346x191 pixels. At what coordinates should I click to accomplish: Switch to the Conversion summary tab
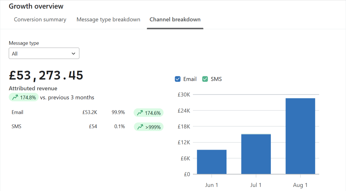pyautogui.click(x=40, y=19)
